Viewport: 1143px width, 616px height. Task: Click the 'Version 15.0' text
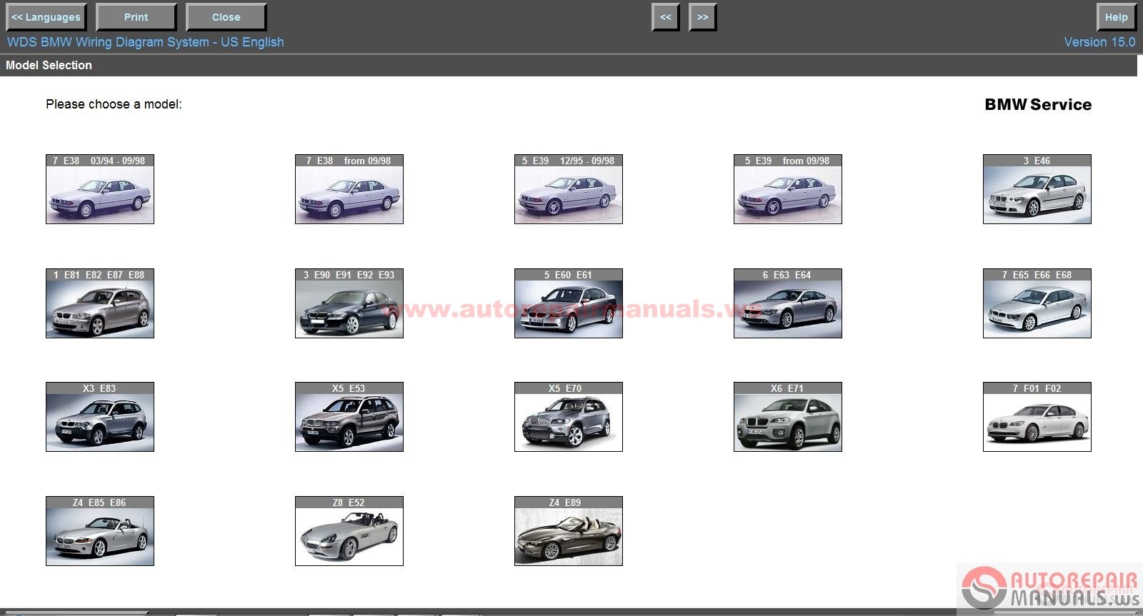pos(1099,42)
